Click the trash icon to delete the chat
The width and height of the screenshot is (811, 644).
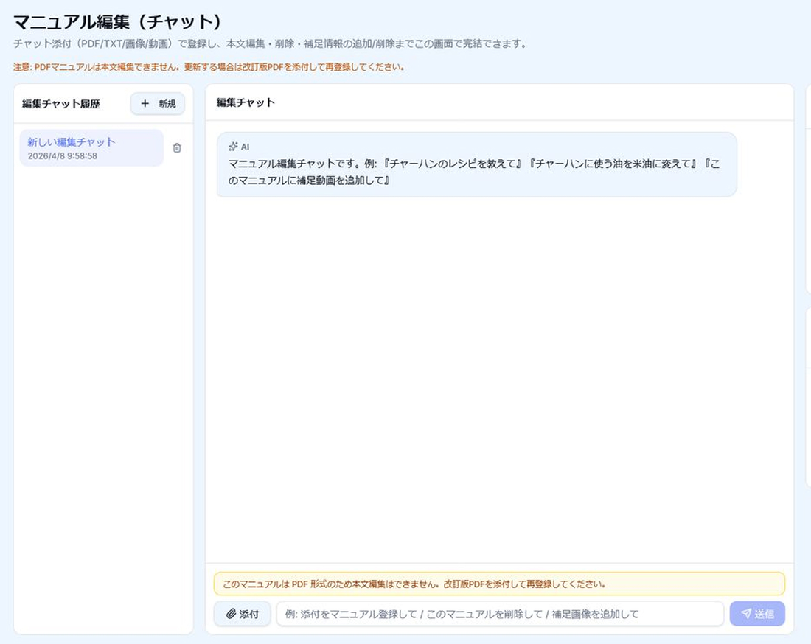tap(176, 148)
